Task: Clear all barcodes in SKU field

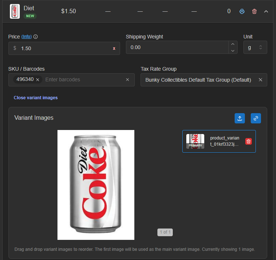Action: (127, 79)
